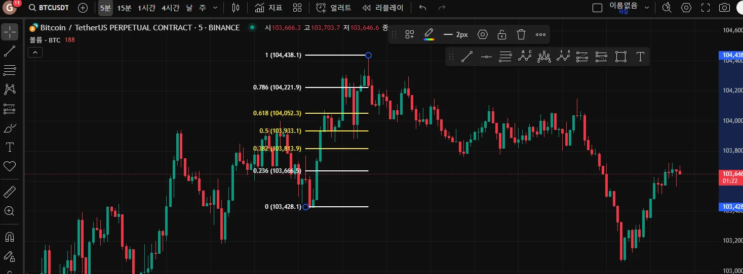
Task: Create an alert with 얼러트 button
Action: [333, 8]
